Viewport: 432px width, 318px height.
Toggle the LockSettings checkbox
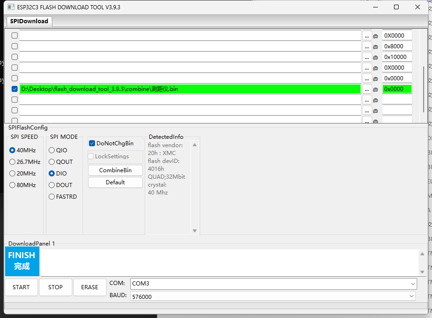108,156
